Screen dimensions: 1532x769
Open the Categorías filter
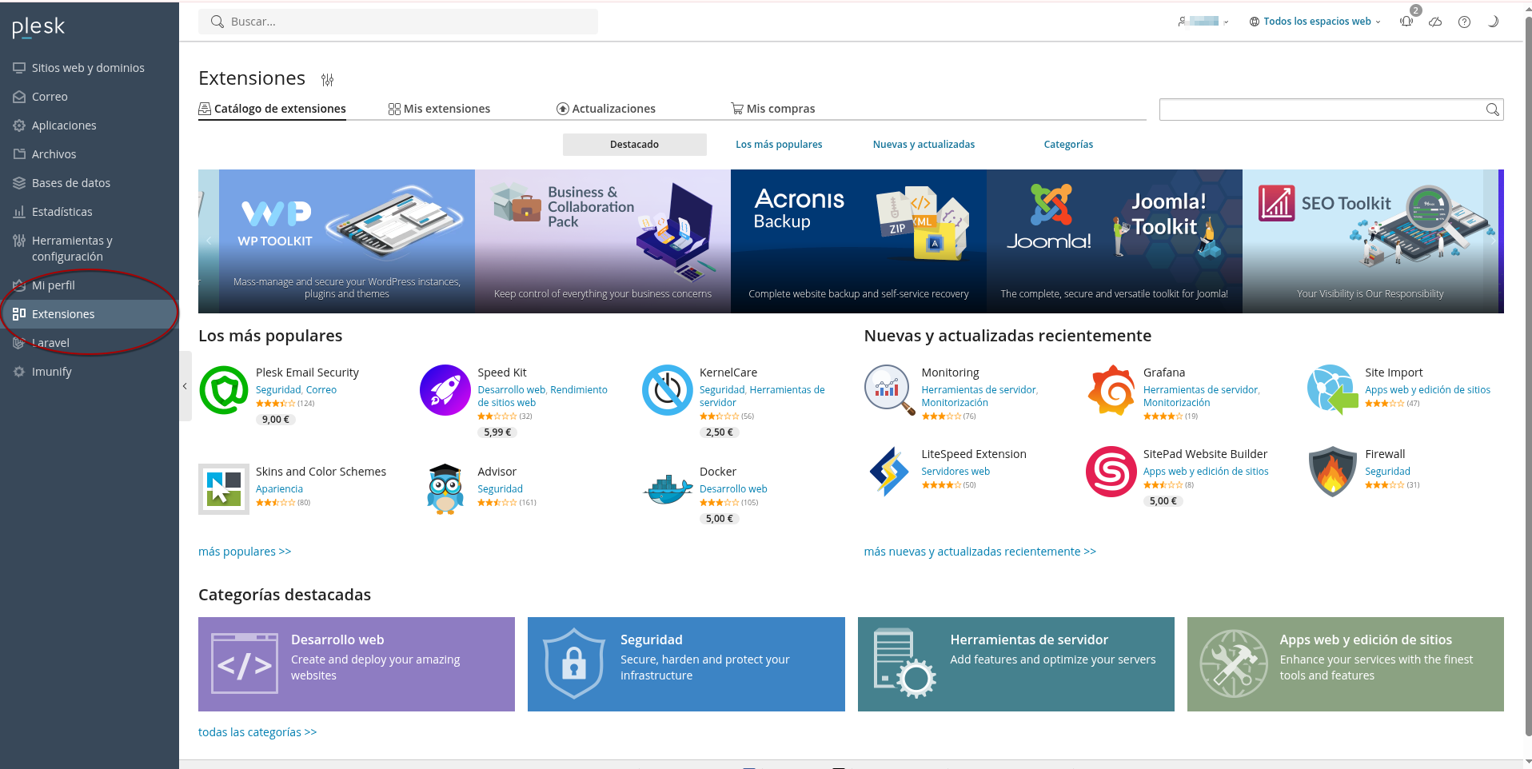click(x=1068, y=145)
